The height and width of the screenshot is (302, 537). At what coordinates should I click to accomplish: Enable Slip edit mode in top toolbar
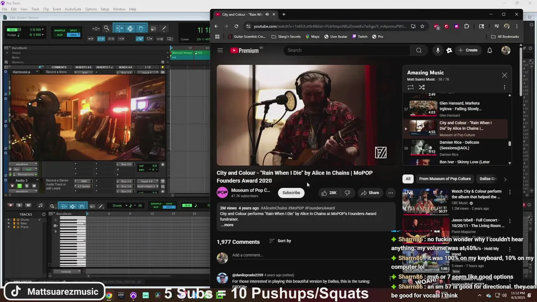(x=60, y=35)
